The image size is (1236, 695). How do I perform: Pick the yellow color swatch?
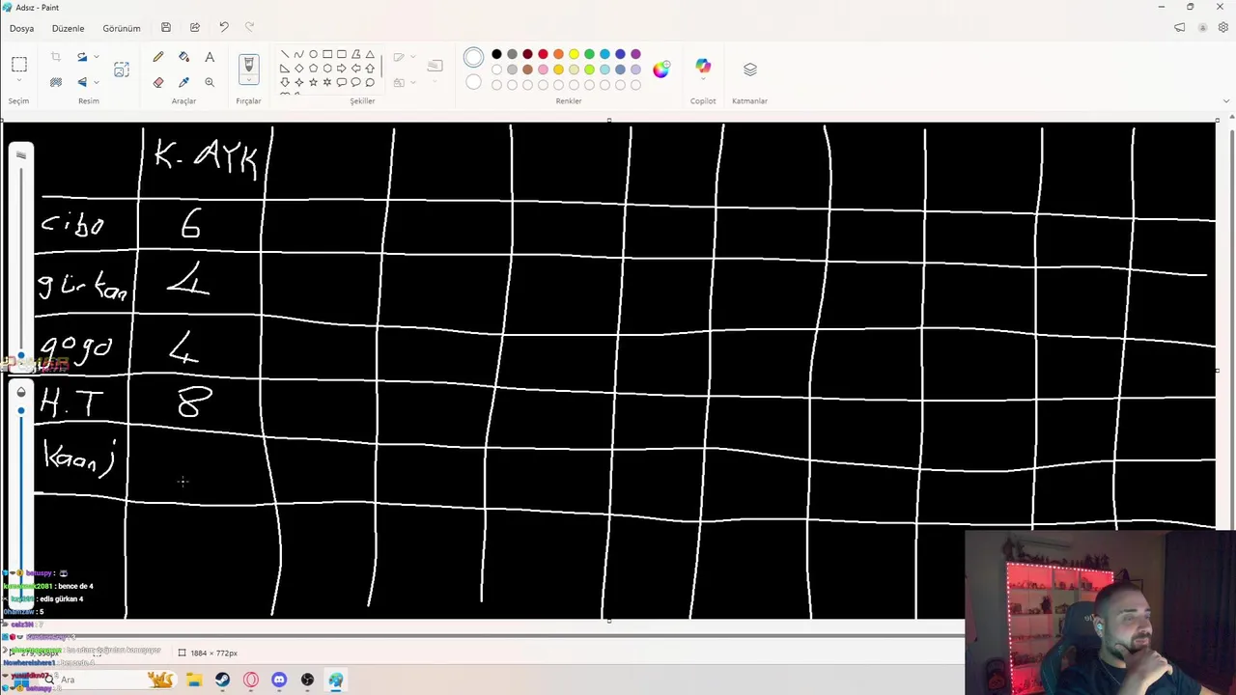(574, 54)
